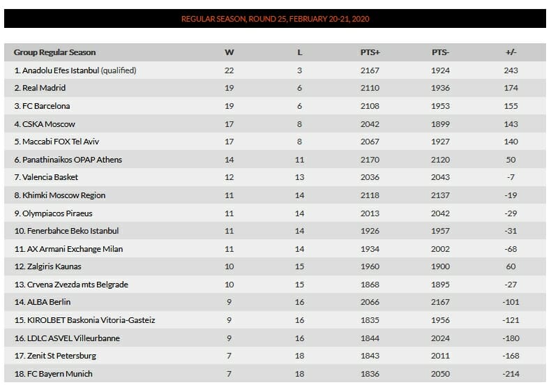Open Olympiacos Piraeus team page
Screen dimensions: 551x392
coord(57,213)
